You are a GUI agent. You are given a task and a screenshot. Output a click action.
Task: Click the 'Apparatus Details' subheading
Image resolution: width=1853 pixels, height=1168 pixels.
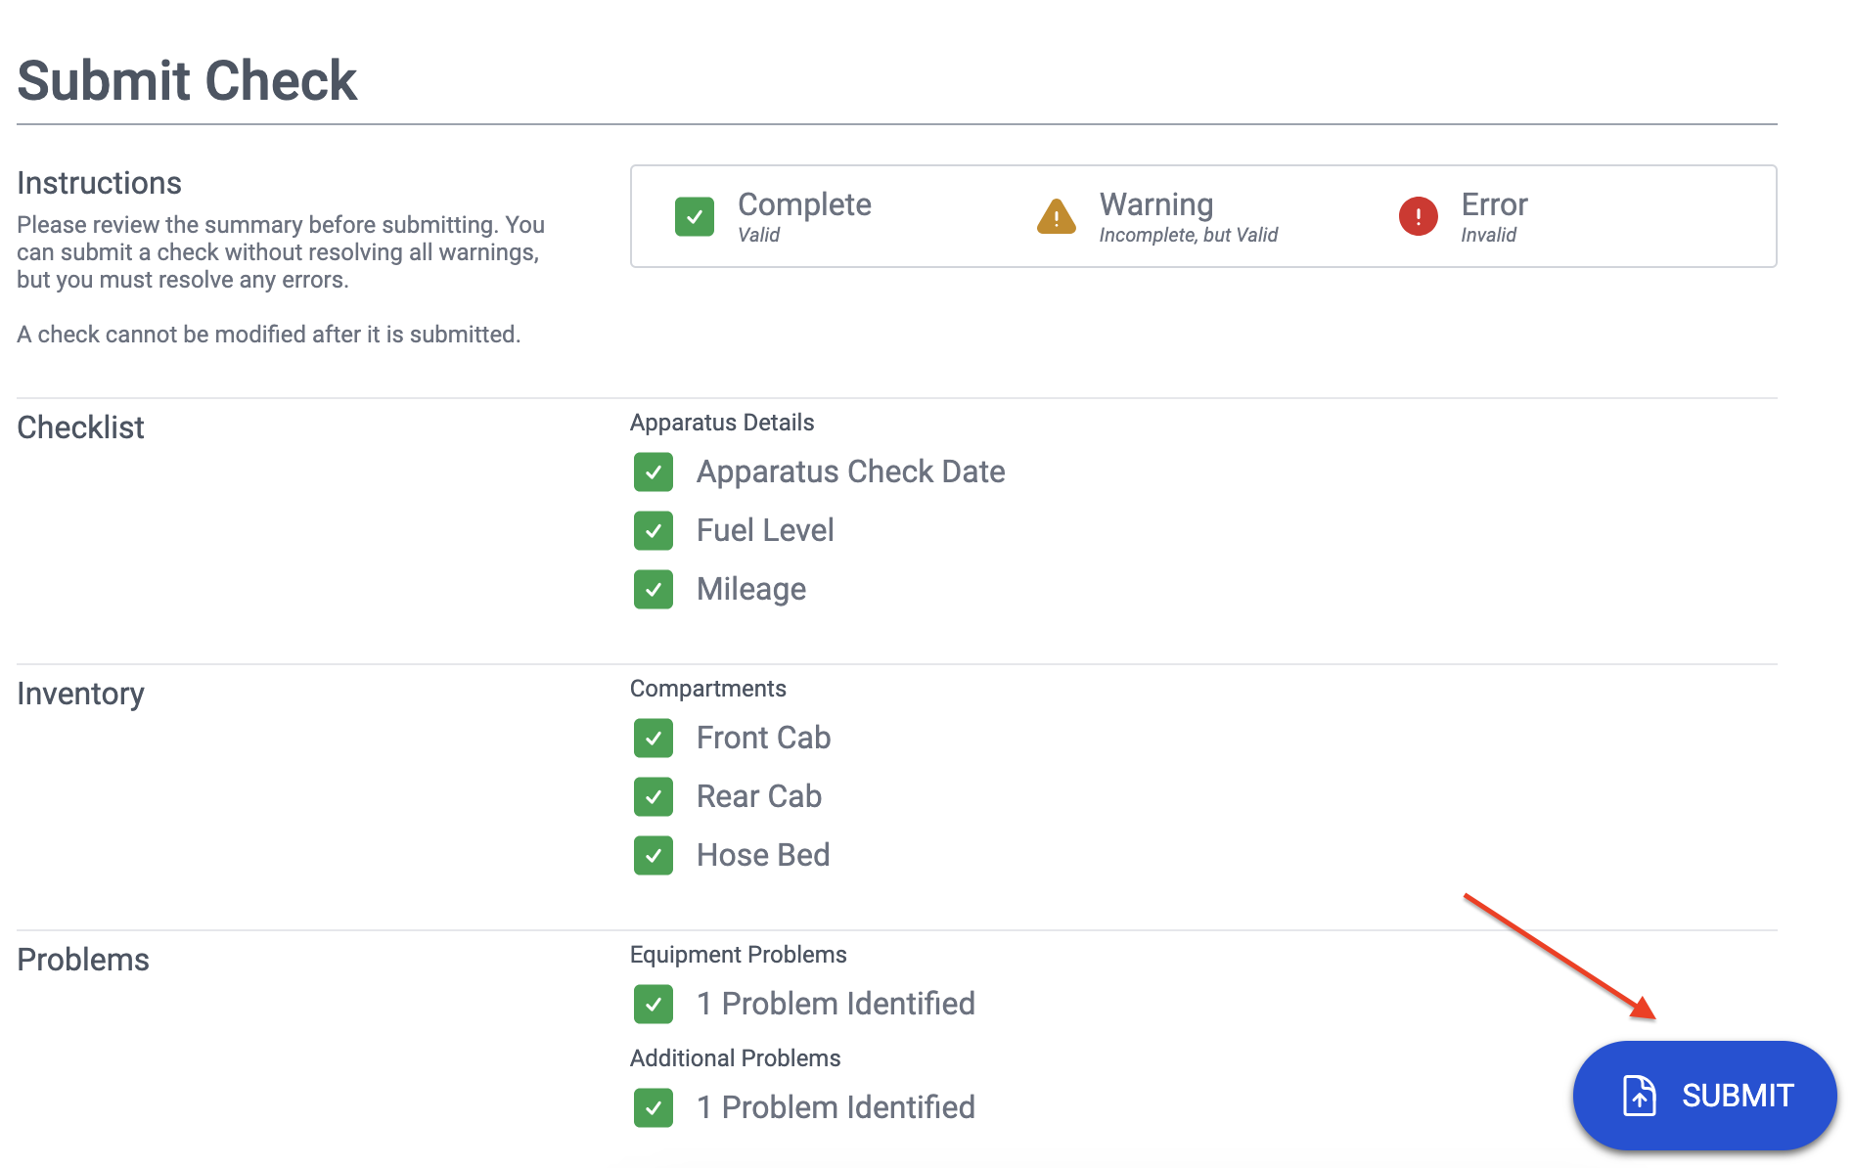pos(722,423)
